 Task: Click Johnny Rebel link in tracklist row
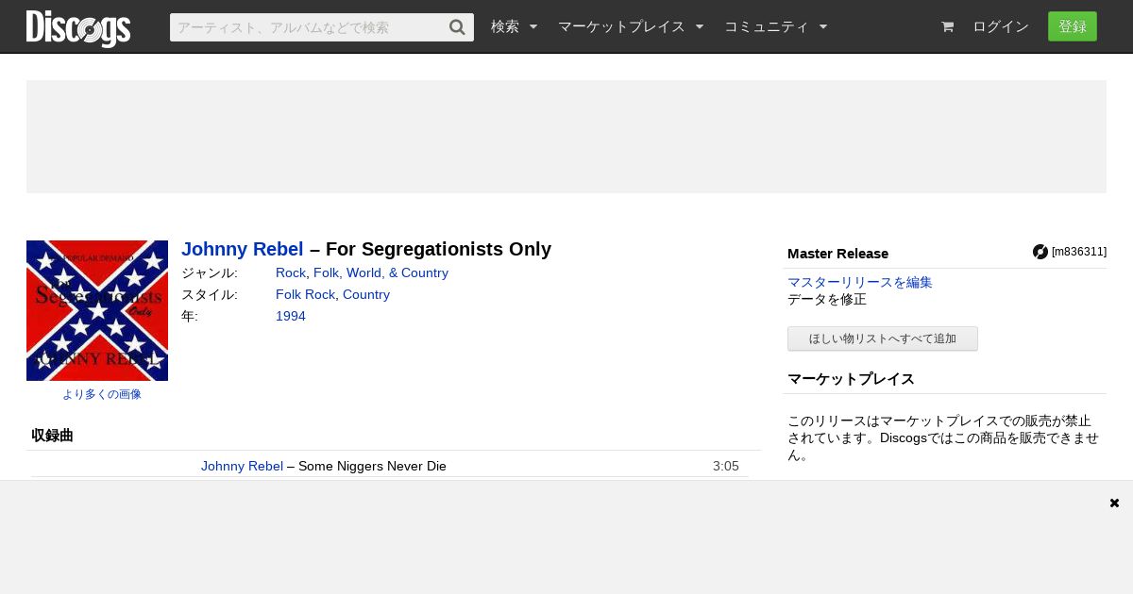242,466
